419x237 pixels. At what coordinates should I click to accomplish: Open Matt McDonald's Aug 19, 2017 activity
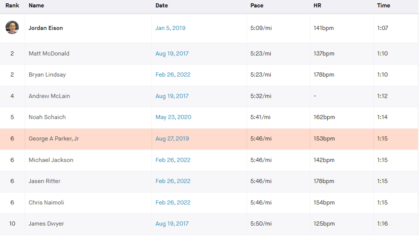[x=172, y=54]
